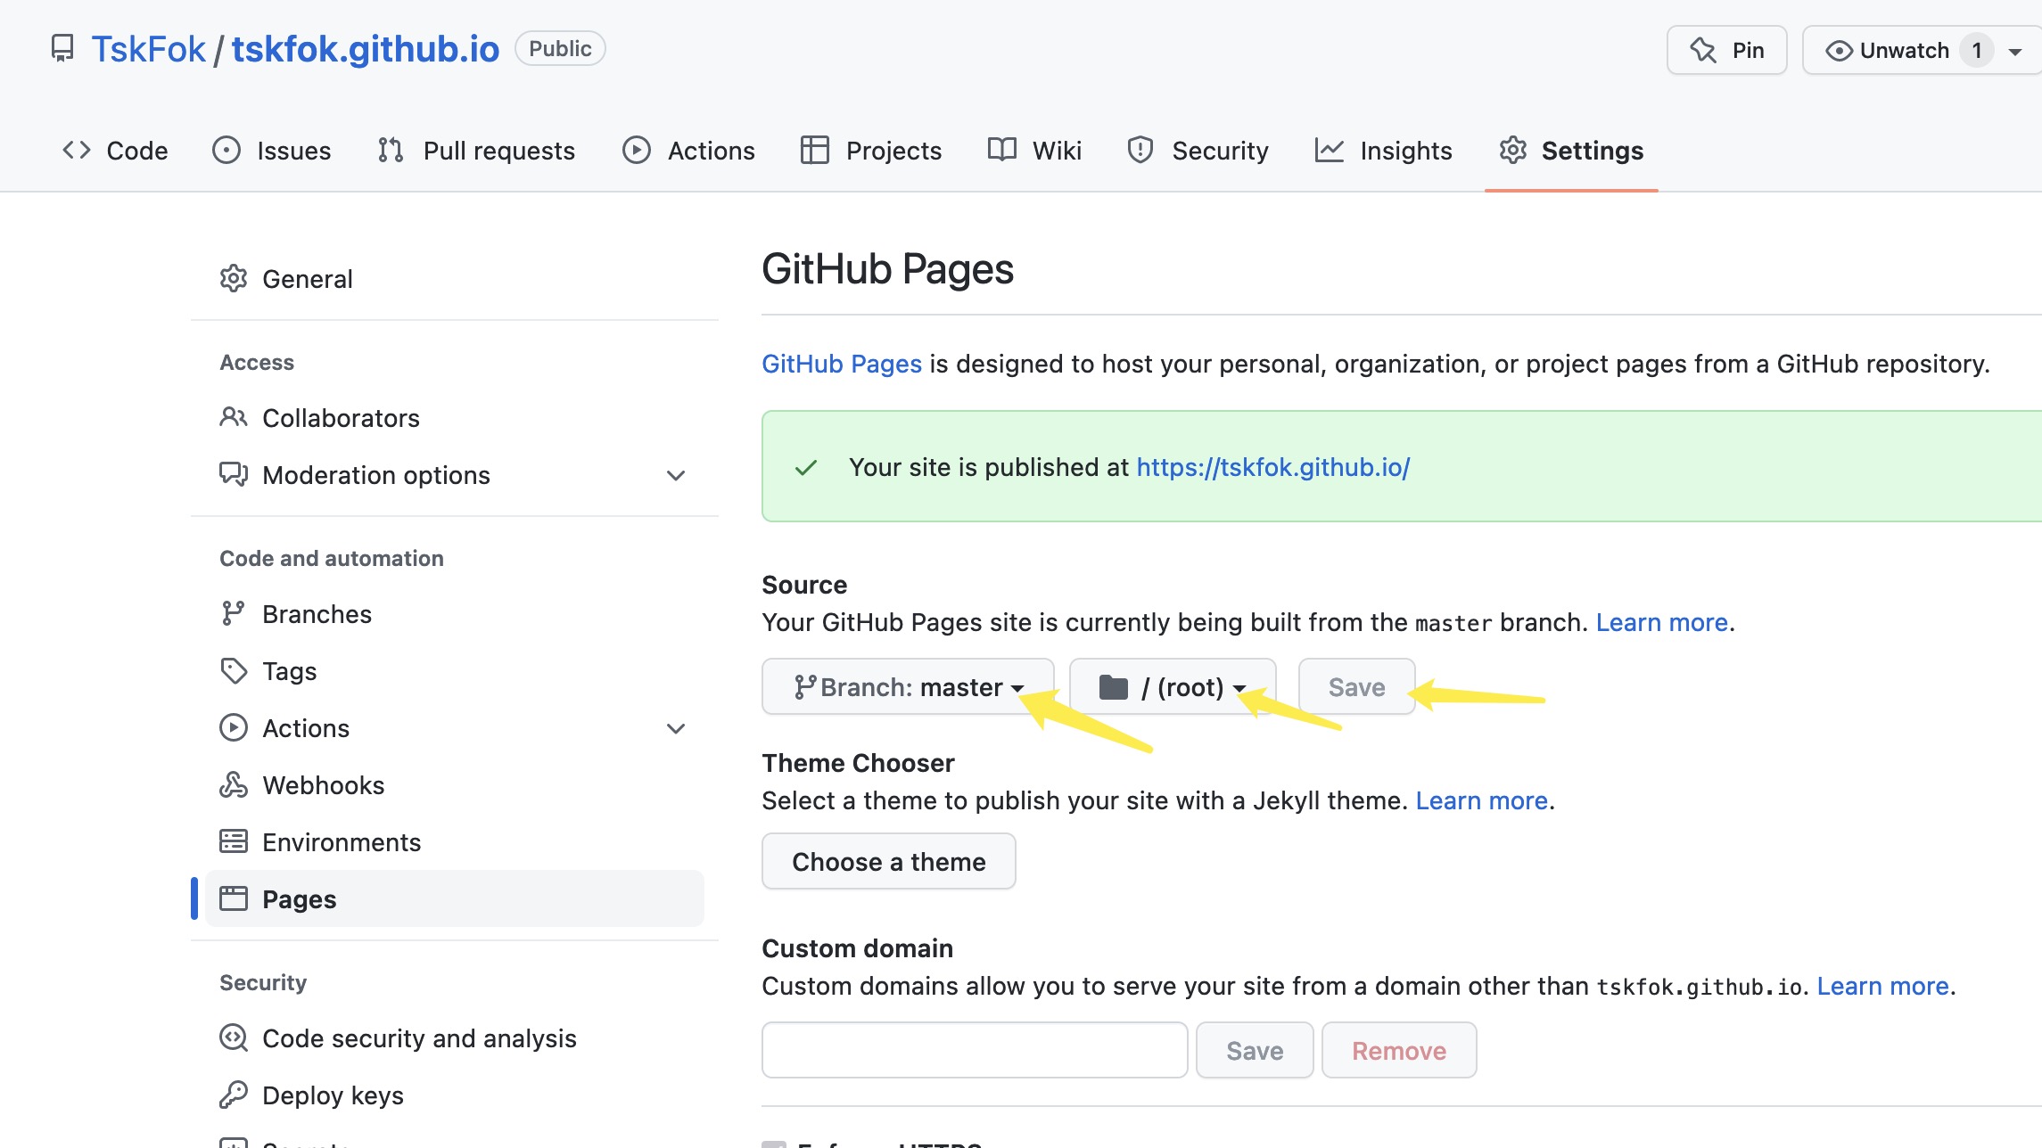
Task: Open Code security and analysis
Action: (455, 1038)
